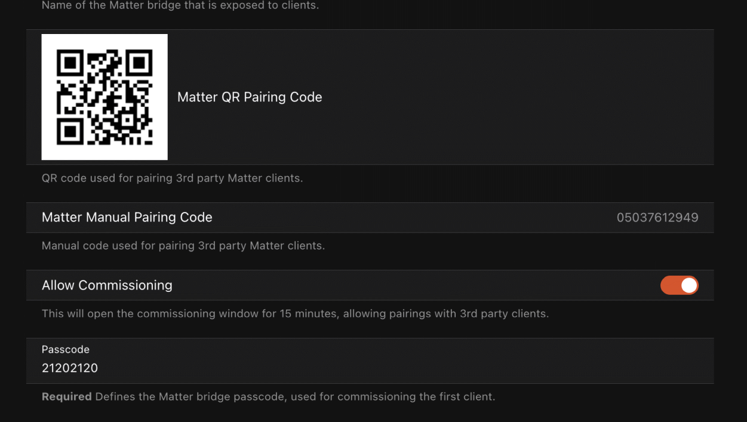Click the QR code's top-left corner square
747x422 pixels.
pos(70,62)
